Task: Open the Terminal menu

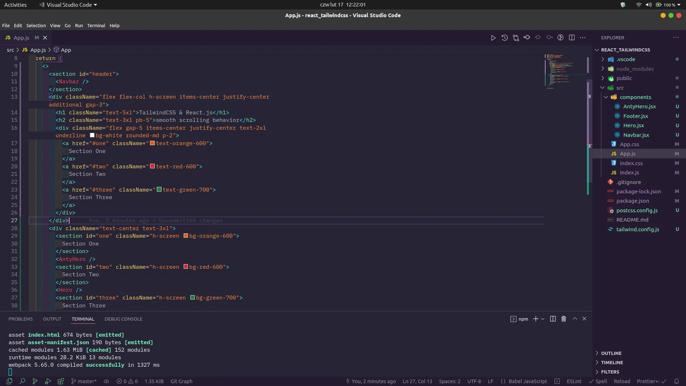Action: tap(96, 25)
